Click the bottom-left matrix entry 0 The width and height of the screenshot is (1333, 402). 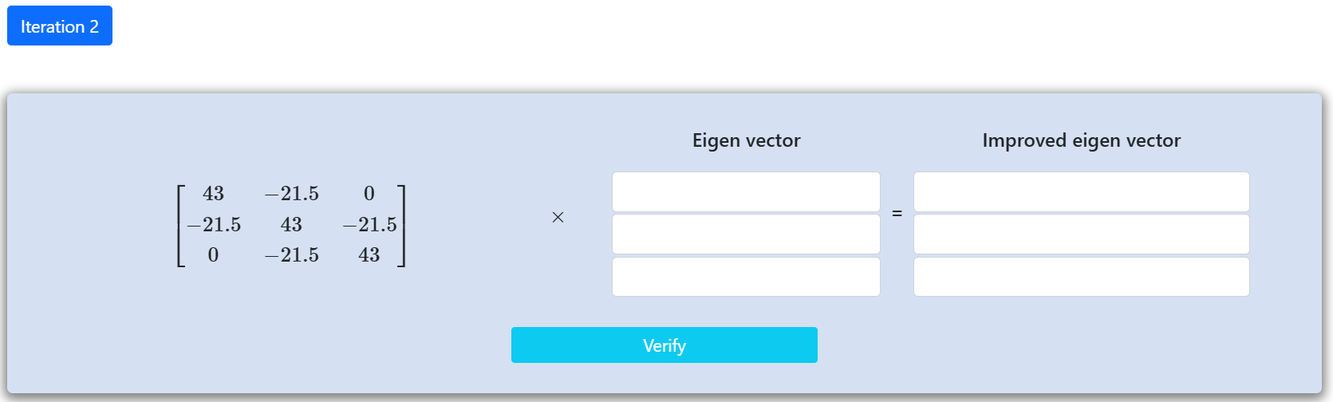coord(213,254)
